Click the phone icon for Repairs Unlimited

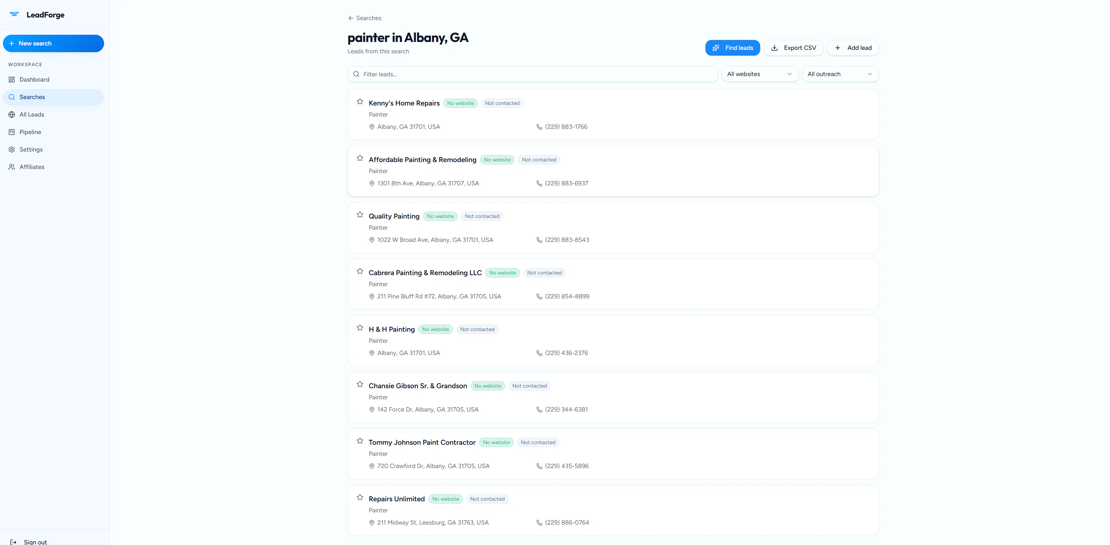[x=539, y=523]
